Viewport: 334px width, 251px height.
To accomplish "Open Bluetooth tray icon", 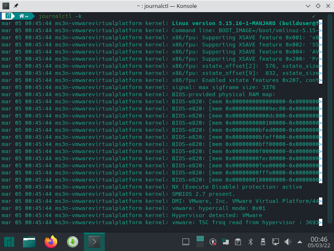I will tap(250, 242).
